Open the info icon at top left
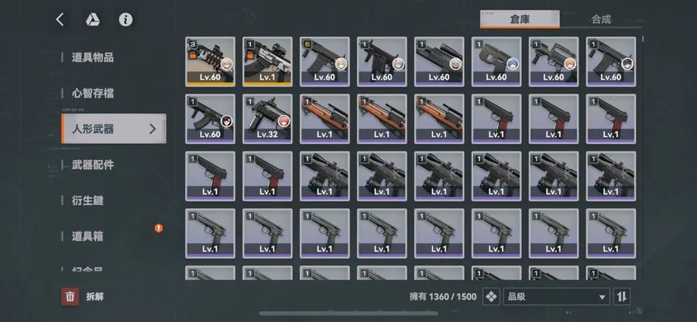The height and width of the screenshot is (322, 697). [x=125, y=19]
